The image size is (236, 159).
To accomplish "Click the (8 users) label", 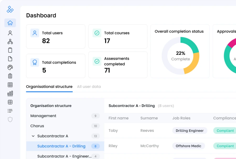I will point(166,106).
